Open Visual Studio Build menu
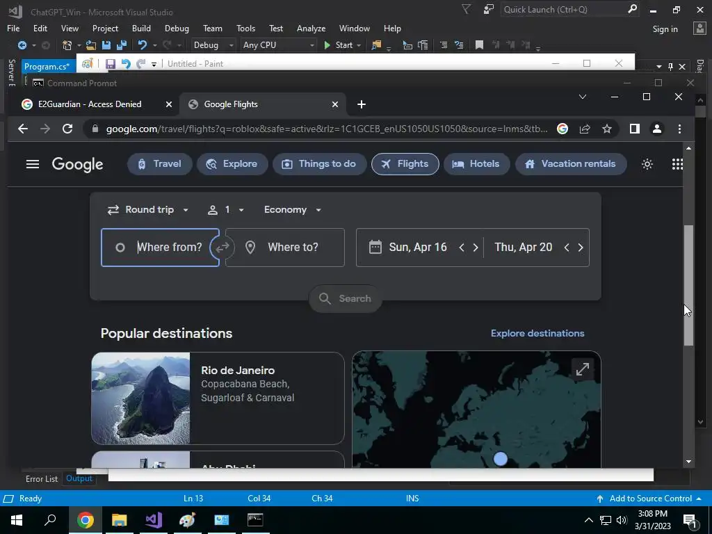Screen dimensions: 712x534 click(141, 28)
